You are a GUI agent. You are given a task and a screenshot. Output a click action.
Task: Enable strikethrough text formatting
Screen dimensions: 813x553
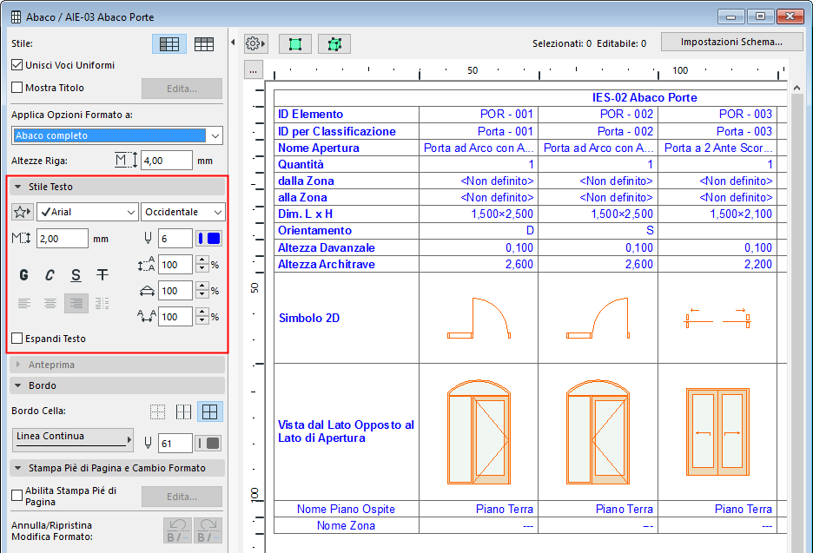coord(102,275)
